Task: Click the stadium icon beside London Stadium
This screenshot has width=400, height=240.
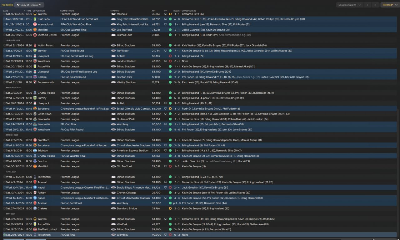Action: 113,61
